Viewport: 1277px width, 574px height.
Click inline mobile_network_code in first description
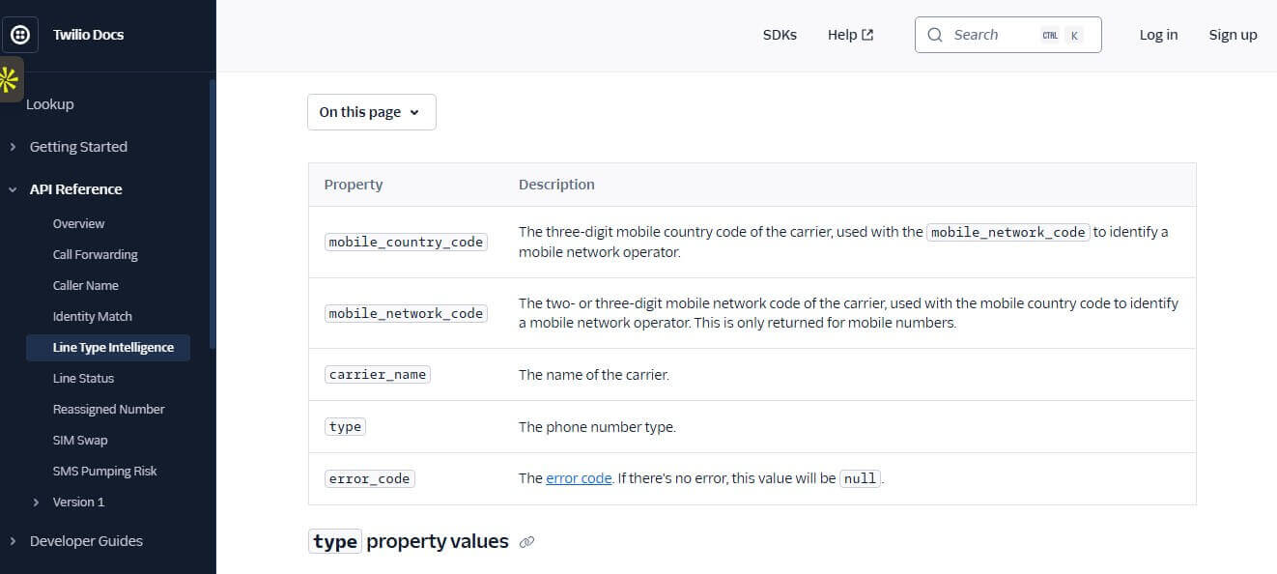coord(1008,232)
